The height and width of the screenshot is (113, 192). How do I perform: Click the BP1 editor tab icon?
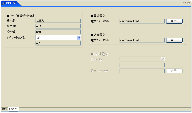4,3
